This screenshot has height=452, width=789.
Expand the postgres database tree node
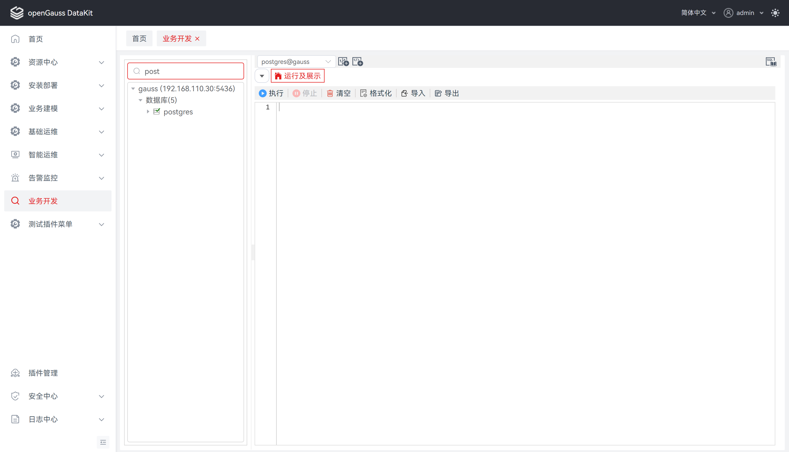[x=148, y=111]
